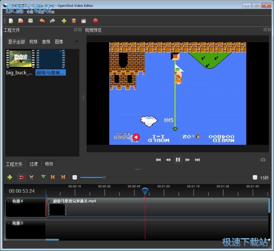274x251 pixels.
Task: Toggle the razor scissors tool
Action: click(x=31, y=177)
